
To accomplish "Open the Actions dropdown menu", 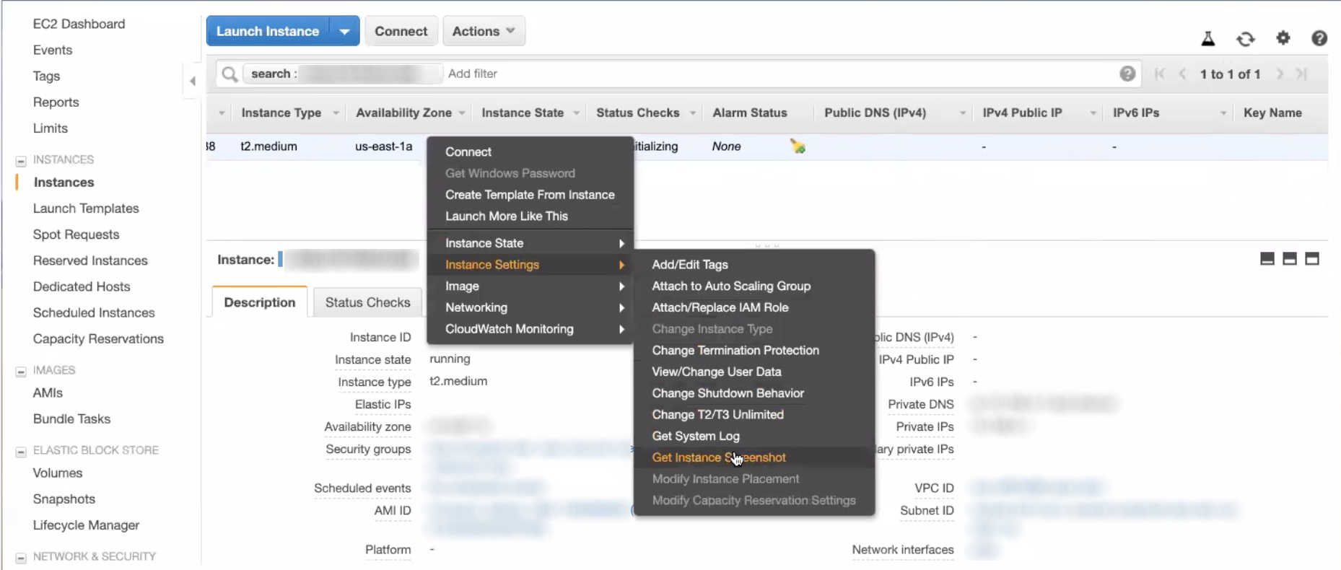I will point(484,31).
